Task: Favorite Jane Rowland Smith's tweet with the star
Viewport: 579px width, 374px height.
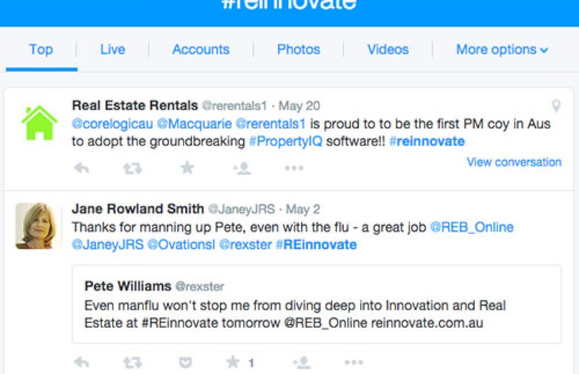Action: (x=233, y=362)
